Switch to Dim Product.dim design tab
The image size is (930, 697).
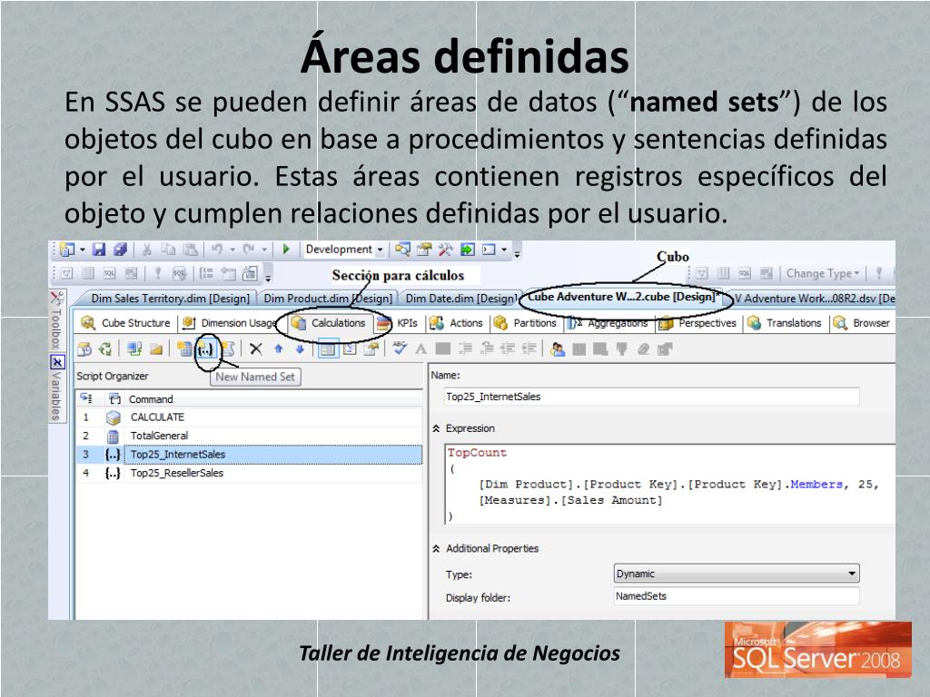pos(328,298)
